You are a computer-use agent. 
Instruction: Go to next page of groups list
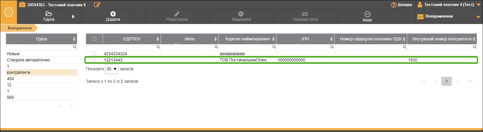71,106
